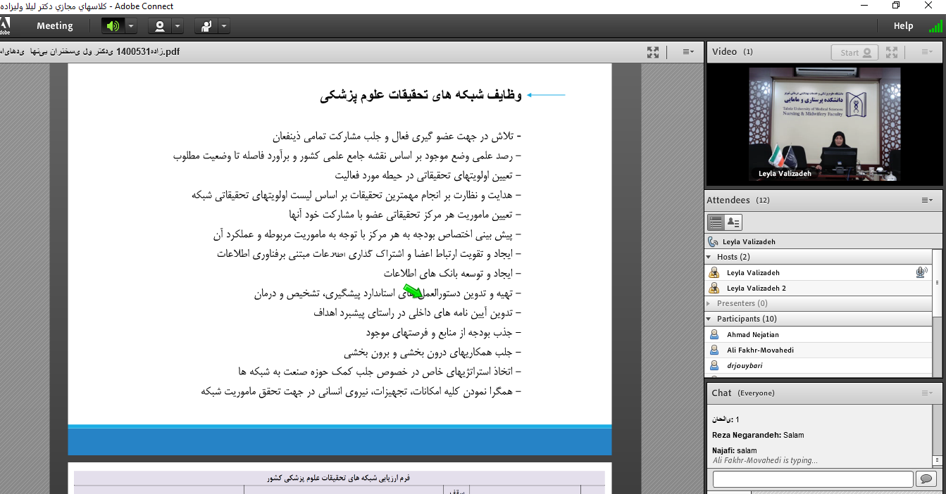Viewport: 946px width, 494px height.
Task: Click the phone icon beside Leyla Valizadeh
Action: 713,241
